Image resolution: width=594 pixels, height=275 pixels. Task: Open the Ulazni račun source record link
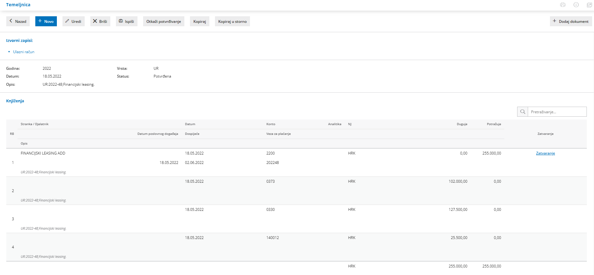click(24, 52)
